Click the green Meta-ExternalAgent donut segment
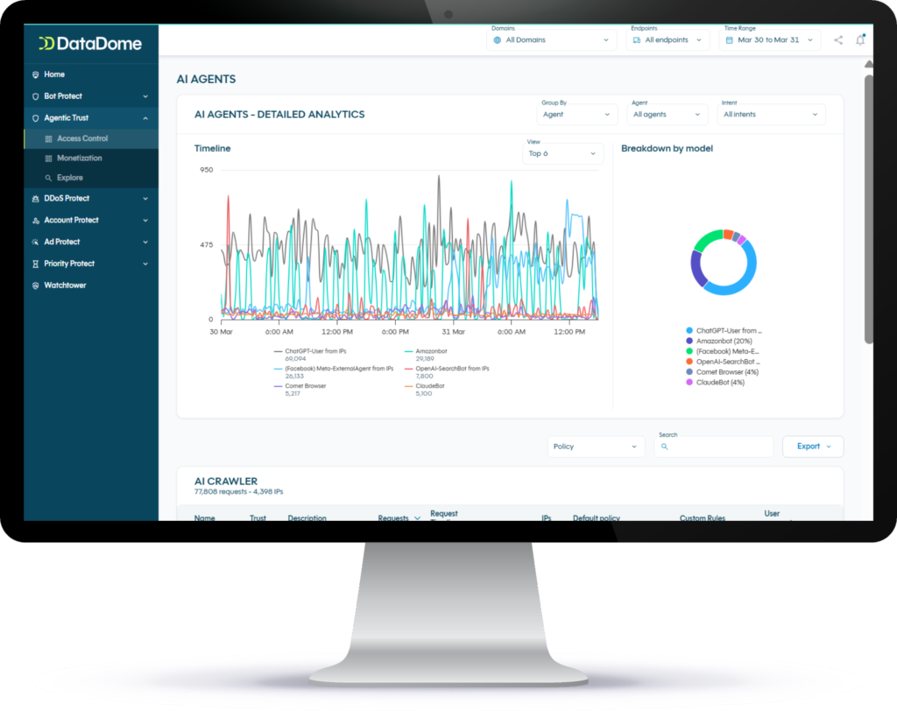 coord(708,239)
